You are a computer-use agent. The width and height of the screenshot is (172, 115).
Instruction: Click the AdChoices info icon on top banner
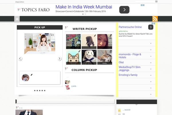142,5
